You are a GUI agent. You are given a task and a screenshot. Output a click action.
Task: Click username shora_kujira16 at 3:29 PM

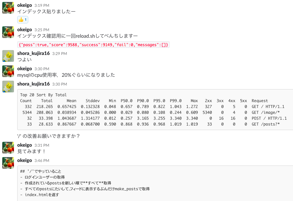[x=33, y=53]
